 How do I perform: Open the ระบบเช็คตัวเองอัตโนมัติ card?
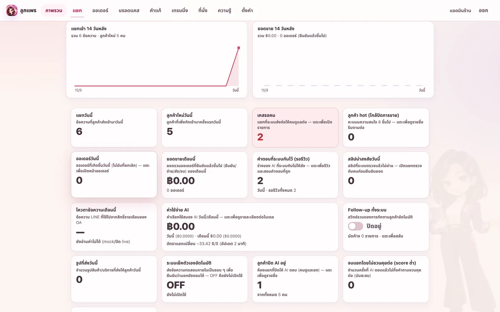[x=205, y=279]
